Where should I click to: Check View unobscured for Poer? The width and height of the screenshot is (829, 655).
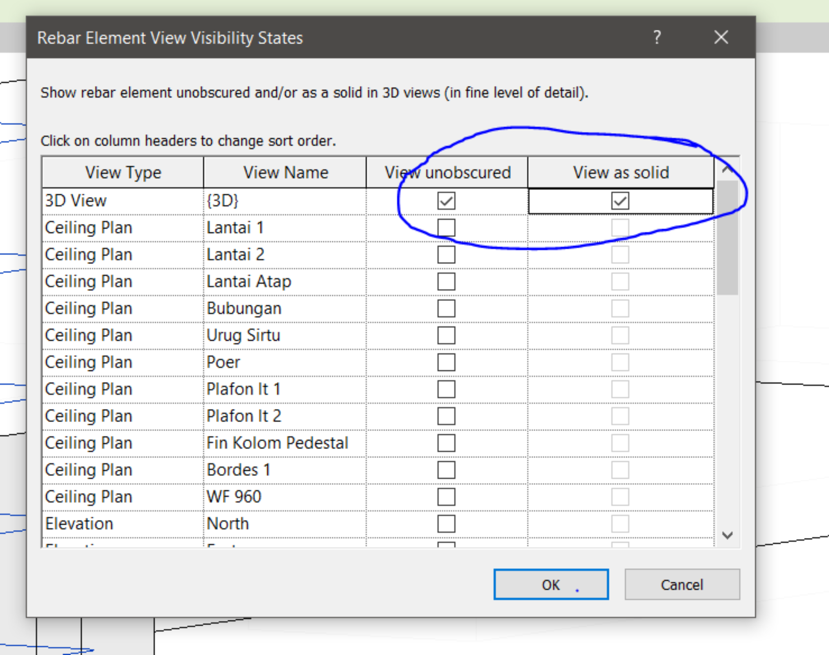tap(445, 362)
